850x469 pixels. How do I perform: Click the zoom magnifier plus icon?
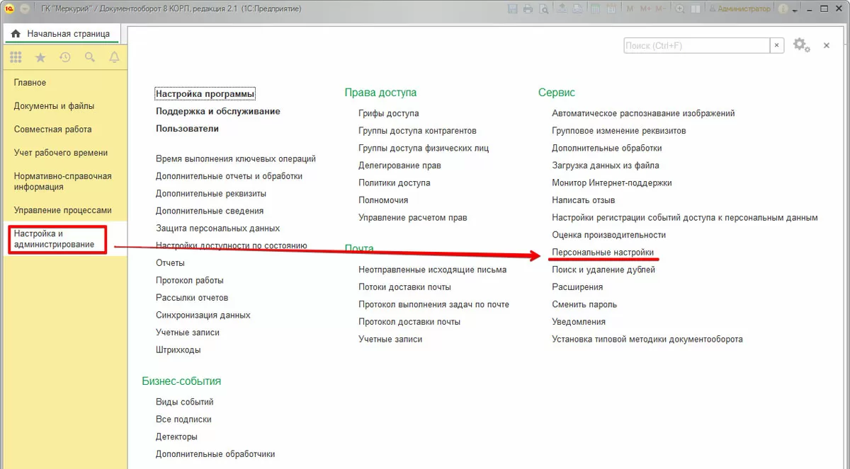pyautogui.click(x=680, y=9)
